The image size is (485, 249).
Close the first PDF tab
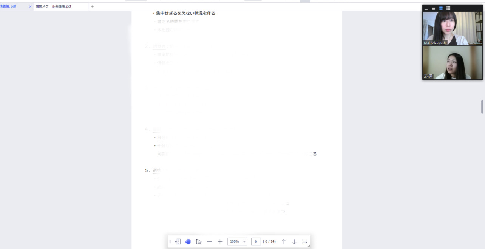[x=30, y=6]
